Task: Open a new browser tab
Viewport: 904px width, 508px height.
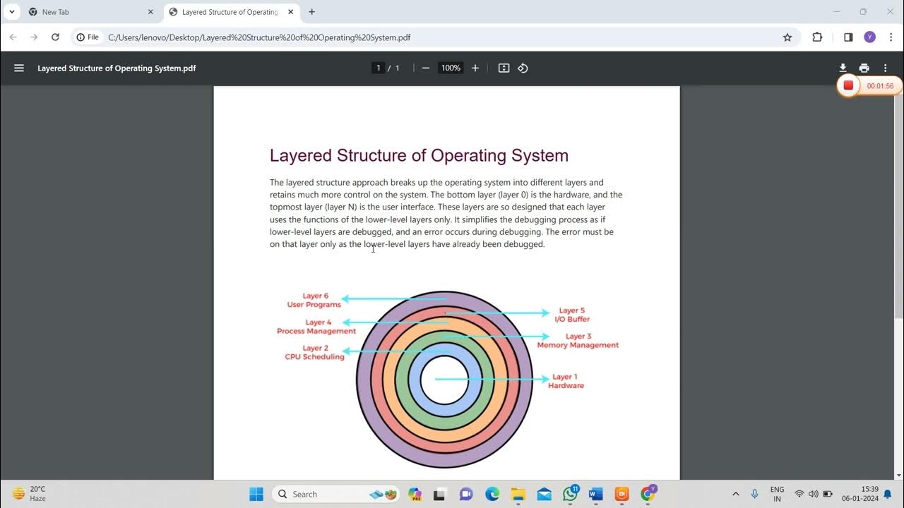Action: pyautogui.click(x=311, y=12)
